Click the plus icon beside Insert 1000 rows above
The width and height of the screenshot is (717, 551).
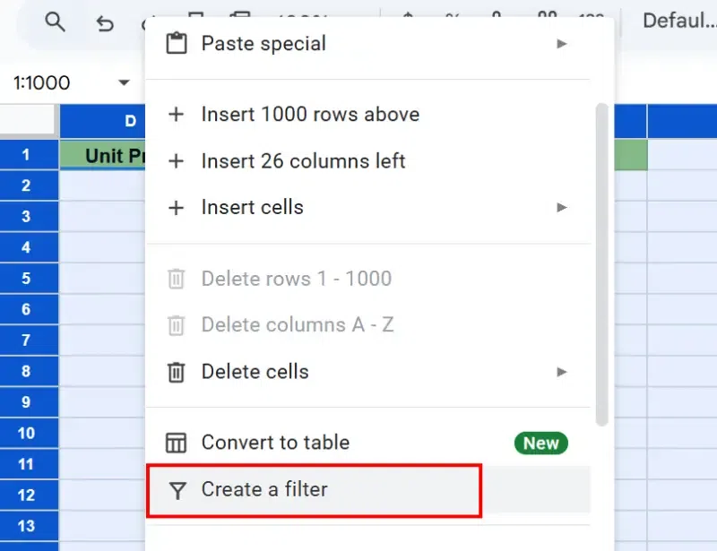pos(177,114)
